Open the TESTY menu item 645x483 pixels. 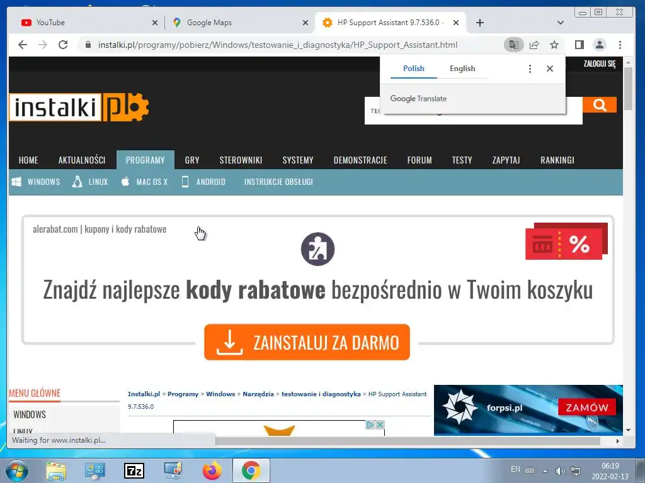[x=462, y=160]
